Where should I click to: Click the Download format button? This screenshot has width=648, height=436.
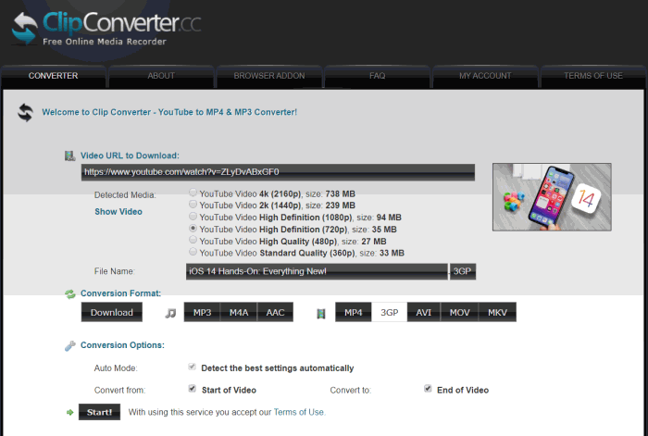click(x=112, y=312)
